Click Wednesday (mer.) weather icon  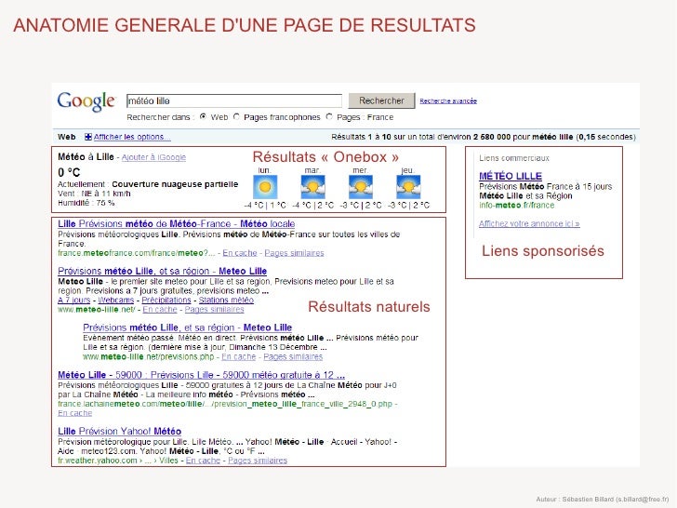click(361, 187)
